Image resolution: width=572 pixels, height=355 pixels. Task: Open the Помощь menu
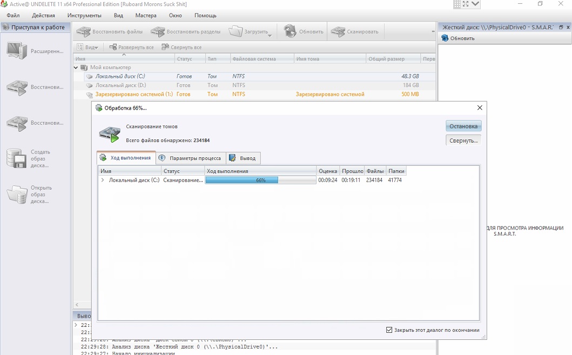[x=205, y=15]
